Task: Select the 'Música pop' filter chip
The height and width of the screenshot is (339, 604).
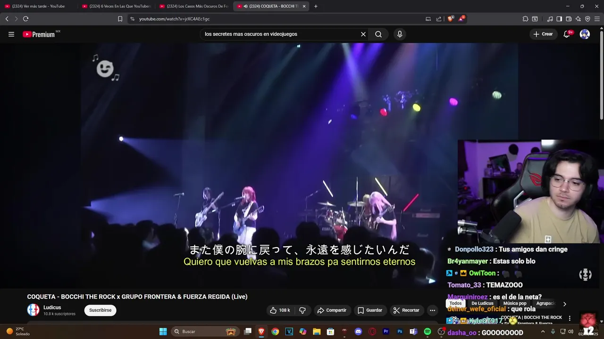Action: pyautogui.click(x=515, y=304)
